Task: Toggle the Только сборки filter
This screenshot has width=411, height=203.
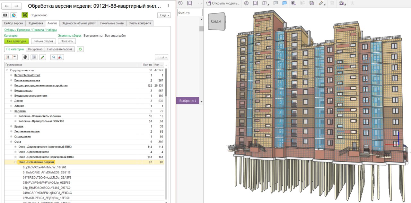Action: [43, 41]
